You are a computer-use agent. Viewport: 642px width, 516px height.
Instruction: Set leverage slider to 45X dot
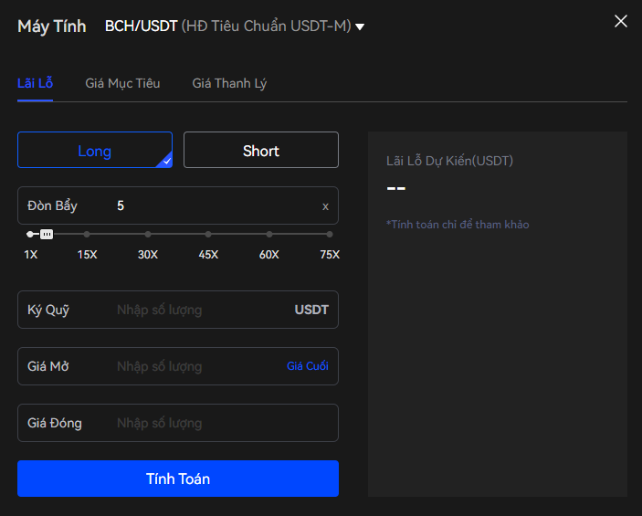point(208,234)
